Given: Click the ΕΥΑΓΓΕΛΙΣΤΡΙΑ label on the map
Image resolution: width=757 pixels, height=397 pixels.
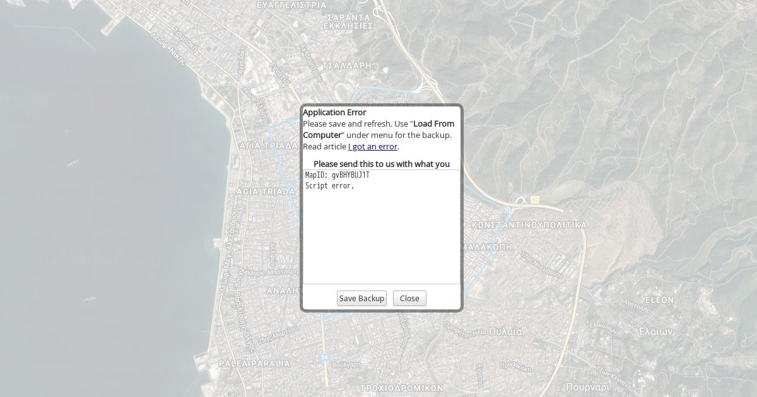Looking at the screenshot, I should pyautogui.click(x=291, y=5).
